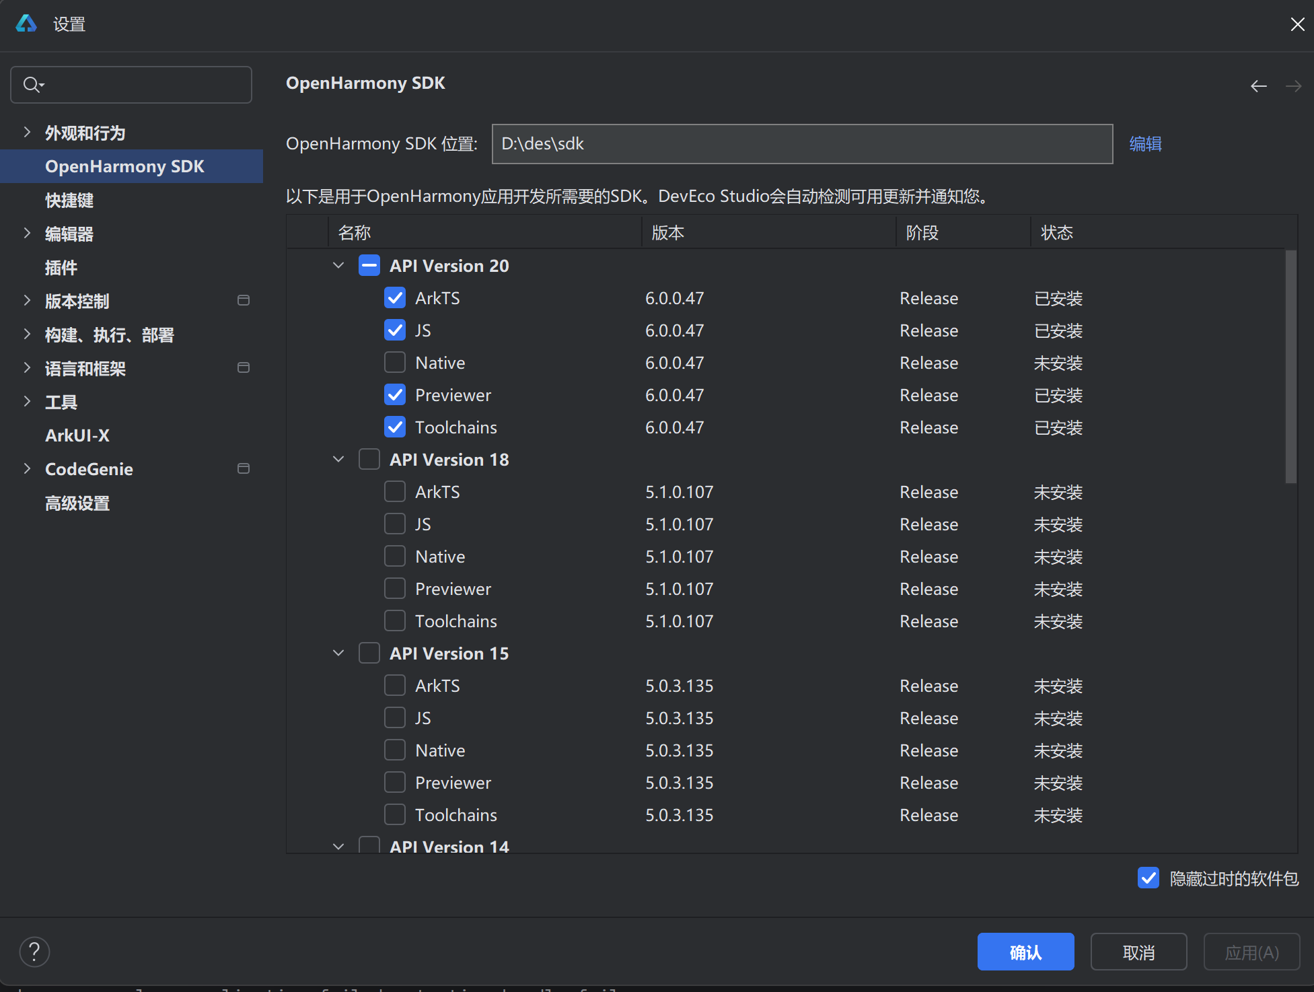
Task: Click the OpenHarmony SDK location field
Action: (x=801, y=144)
